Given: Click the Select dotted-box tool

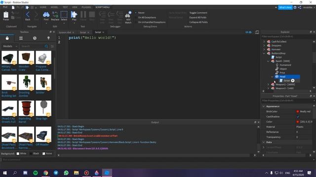Looking at the screenshot, I should [x=64, y=15].
